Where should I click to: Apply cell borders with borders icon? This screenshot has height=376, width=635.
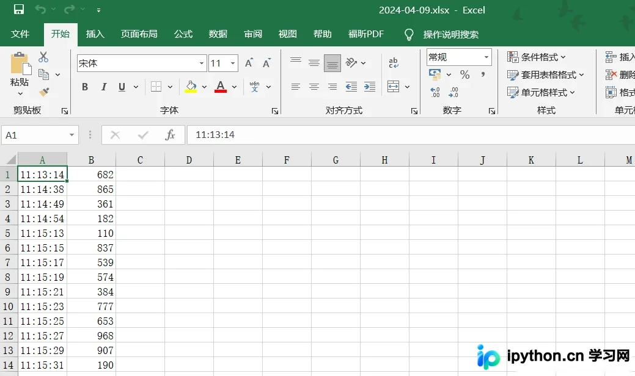click(x=156, y=87)
